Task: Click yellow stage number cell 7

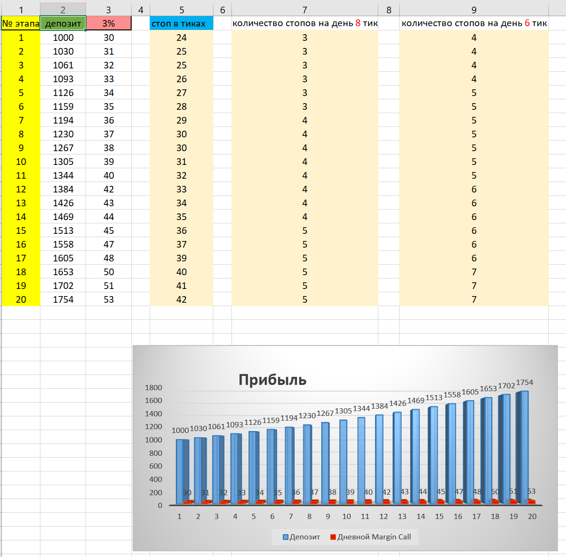Action: 21,120
